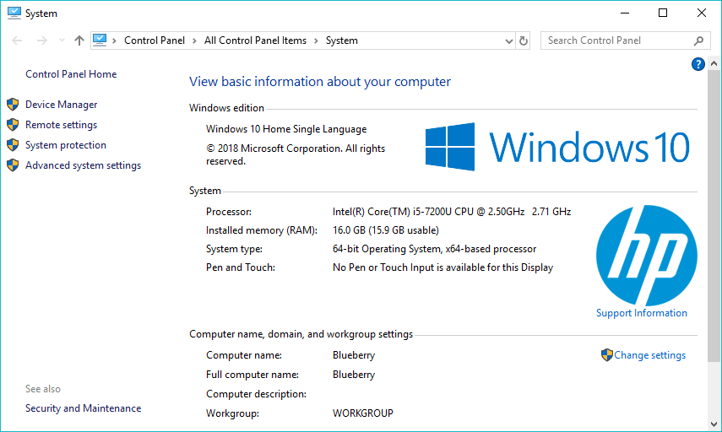Select the Control Panel breadcrumb
The width and height of the screenshot is (722, 432).
(x=152, y=40)
